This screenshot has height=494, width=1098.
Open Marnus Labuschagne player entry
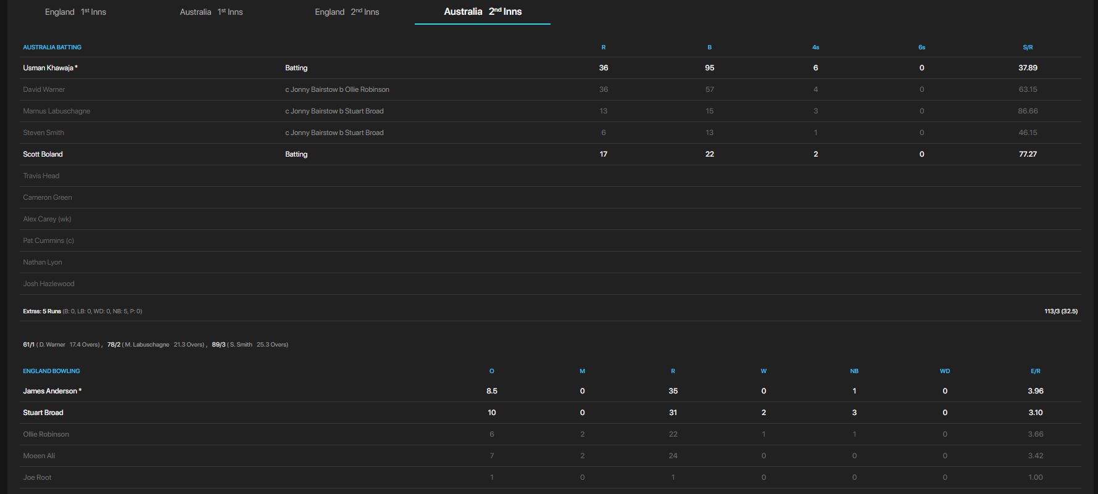click(57, 111)
